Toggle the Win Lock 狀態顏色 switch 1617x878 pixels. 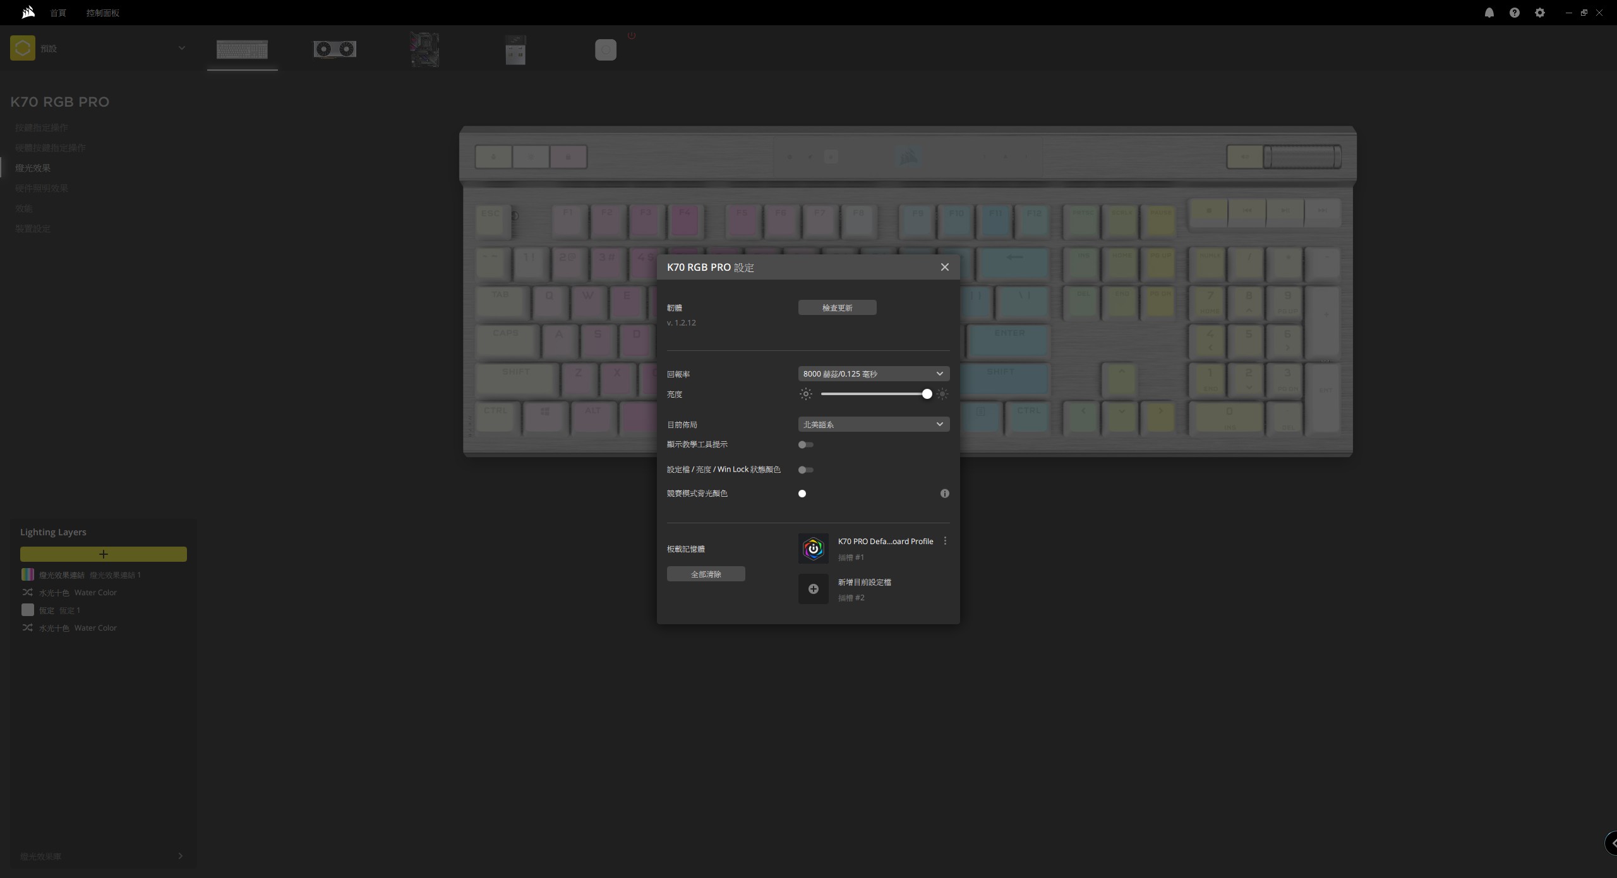(x=805, y=470)
